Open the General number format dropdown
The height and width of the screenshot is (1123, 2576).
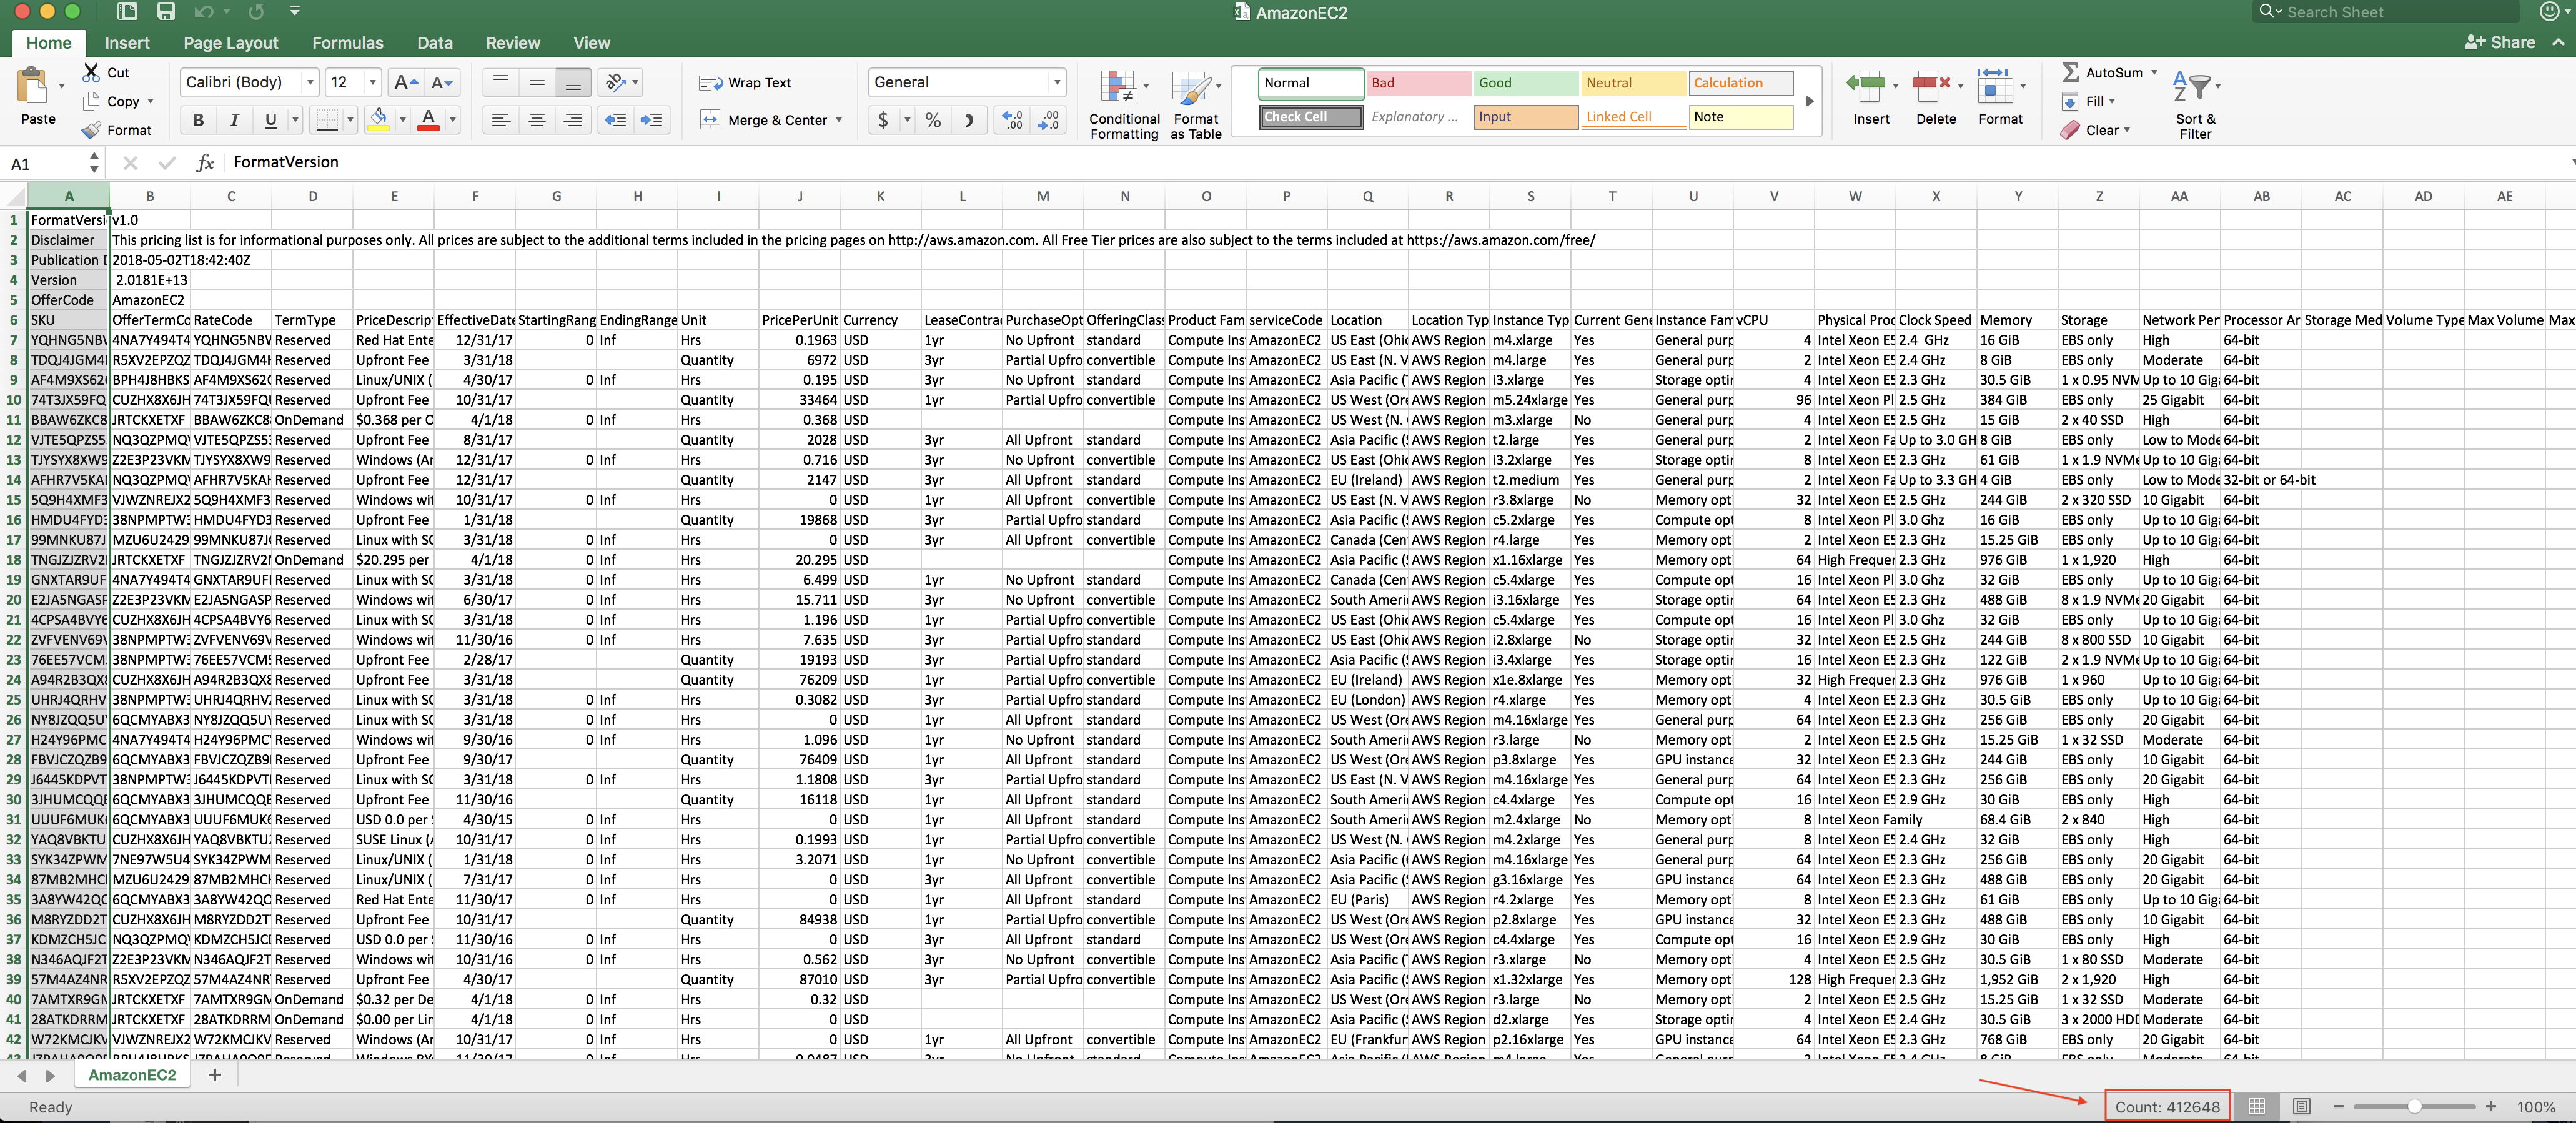pyautogui.click(x=1057, y=82)
